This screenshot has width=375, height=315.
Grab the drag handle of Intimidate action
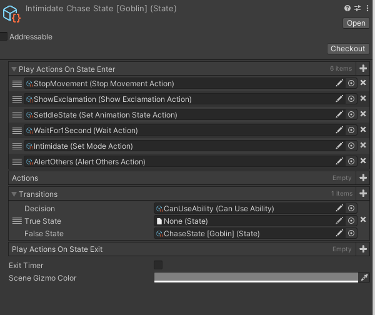(17, 146)
